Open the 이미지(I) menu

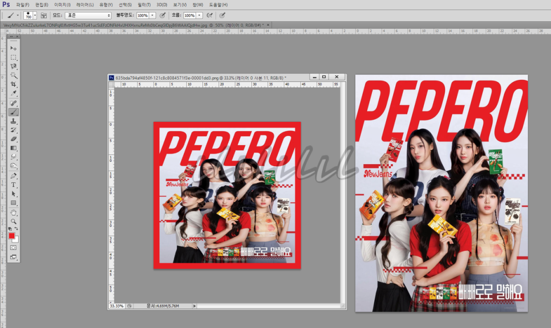62,5
